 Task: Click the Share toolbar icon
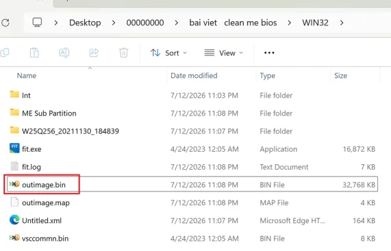coord(94,53)
